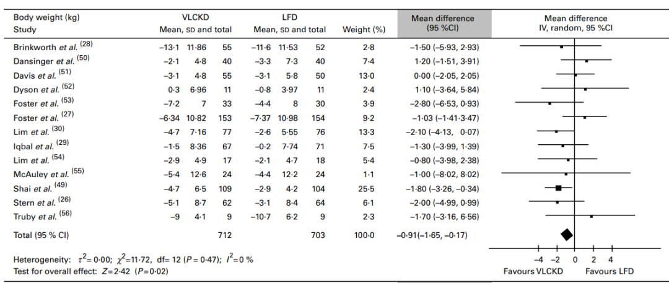Select the Stern et al. study name
This screenshot has height=283, width=669.
coord(33,202)
